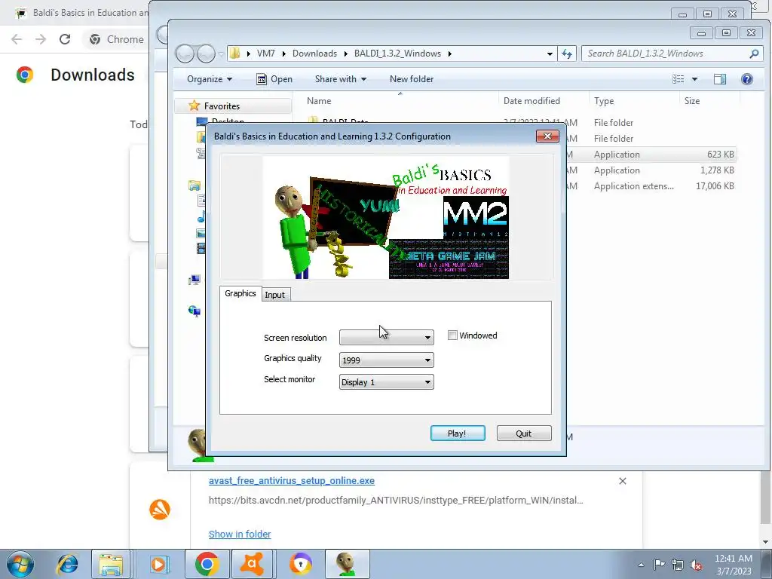Click the Explorer search field
The height and width of the screenshot is (579, 772).
click(x=665, y=54)
